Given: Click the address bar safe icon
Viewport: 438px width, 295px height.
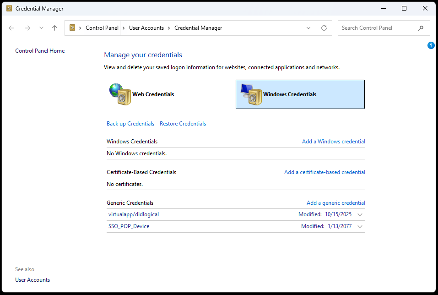Looking at the screenshot, I should point(72,28).
